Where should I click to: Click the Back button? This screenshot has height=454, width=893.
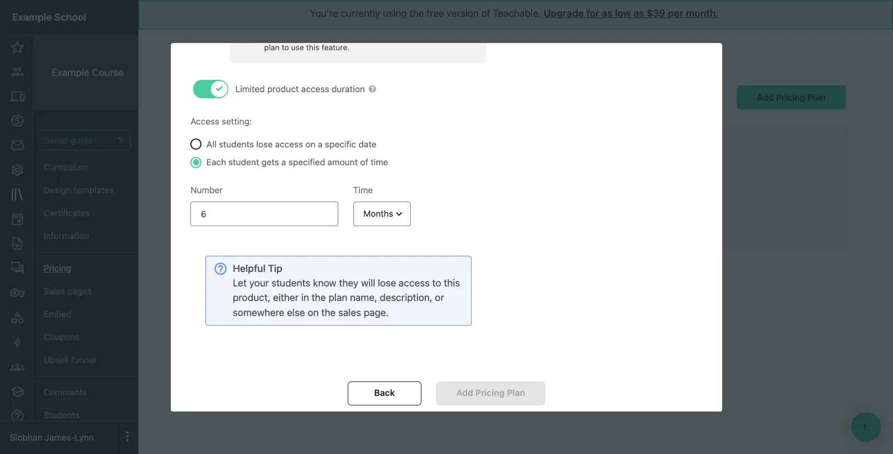pos(385,393)
